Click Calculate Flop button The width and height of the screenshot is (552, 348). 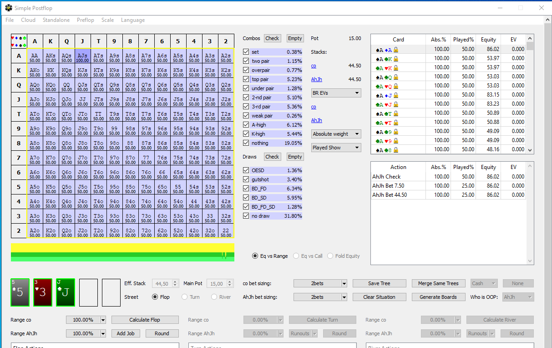(145, 320)
